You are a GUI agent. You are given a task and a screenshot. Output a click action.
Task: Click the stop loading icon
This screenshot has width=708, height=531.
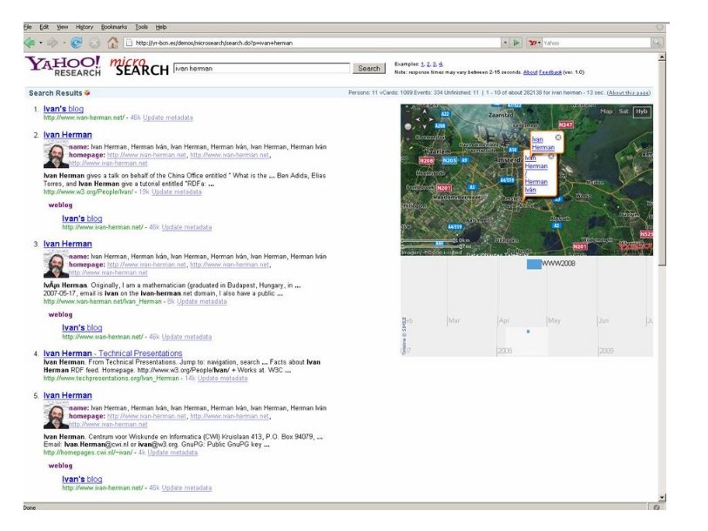pos(94,43)
